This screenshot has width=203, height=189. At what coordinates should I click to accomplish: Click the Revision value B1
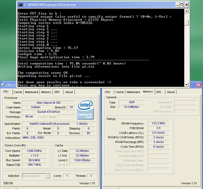[89, 133]
